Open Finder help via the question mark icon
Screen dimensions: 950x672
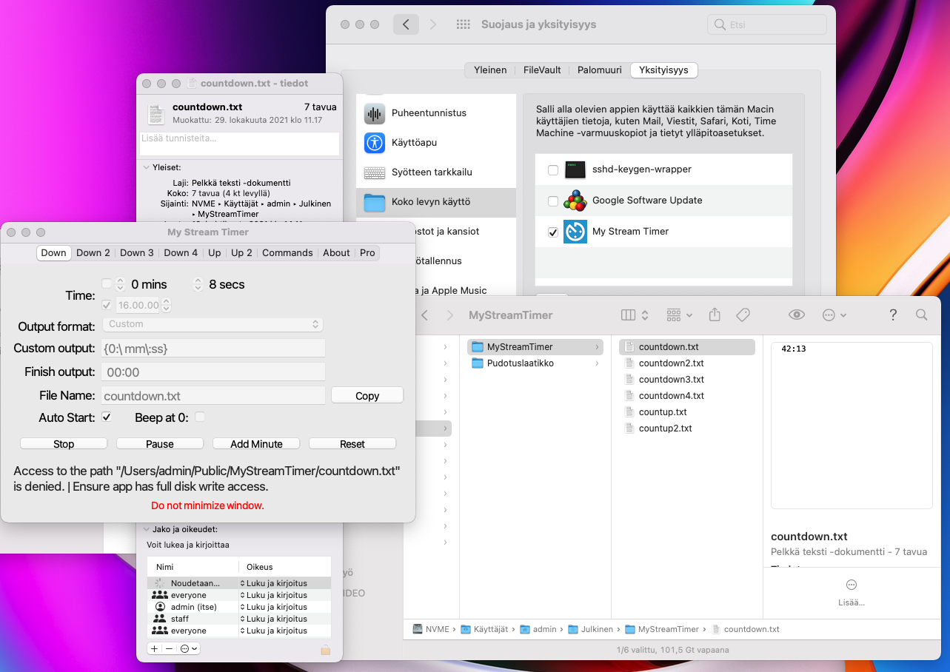892,315
